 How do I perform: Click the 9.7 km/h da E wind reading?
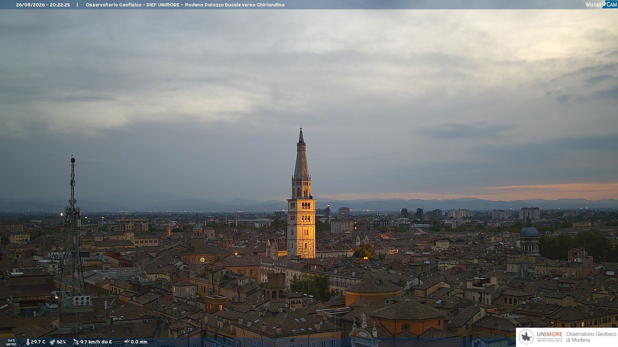(x=96, y=342)
